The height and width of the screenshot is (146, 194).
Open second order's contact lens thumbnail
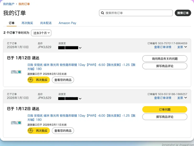pos(16,122)
